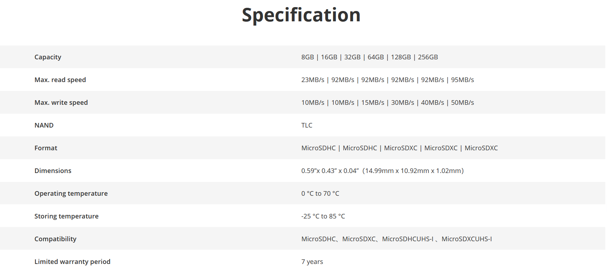
Task: Click the TLC value text
Action: pyautogui.click(x=307, y=125)
